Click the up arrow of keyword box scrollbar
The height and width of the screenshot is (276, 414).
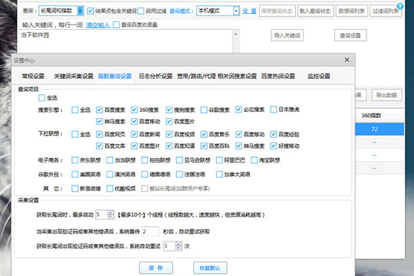click(x=235, y=34)
